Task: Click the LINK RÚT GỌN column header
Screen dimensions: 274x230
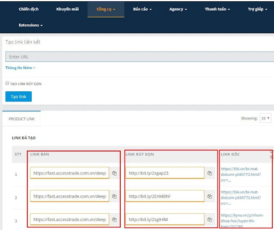Action: [x=140, y=154]
